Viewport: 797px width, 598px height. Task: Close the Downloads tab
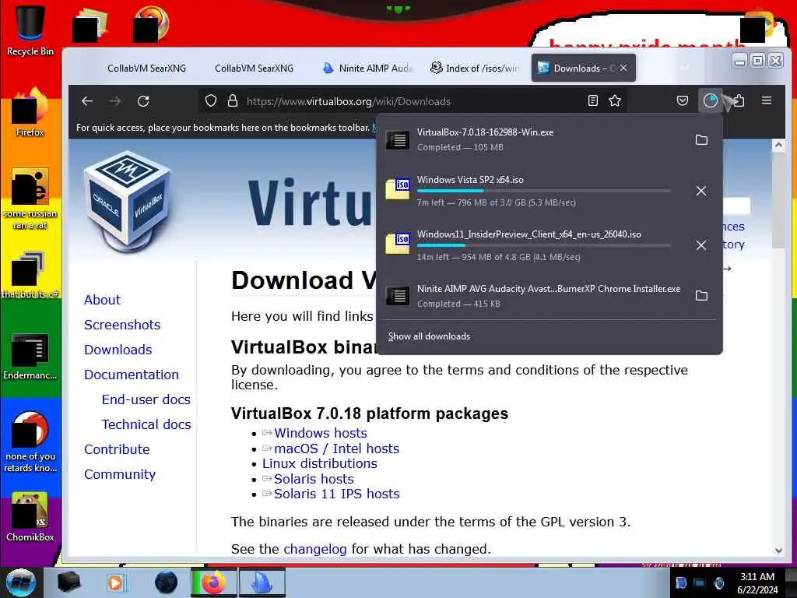pyautogui.click(x=623, y=68)
